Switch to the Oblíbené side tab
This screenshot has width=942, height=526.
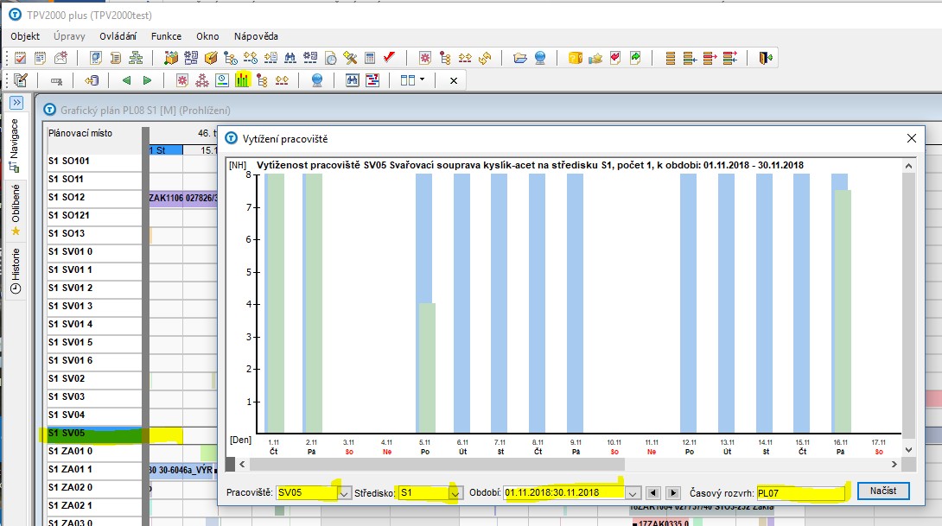coord(16,210)
